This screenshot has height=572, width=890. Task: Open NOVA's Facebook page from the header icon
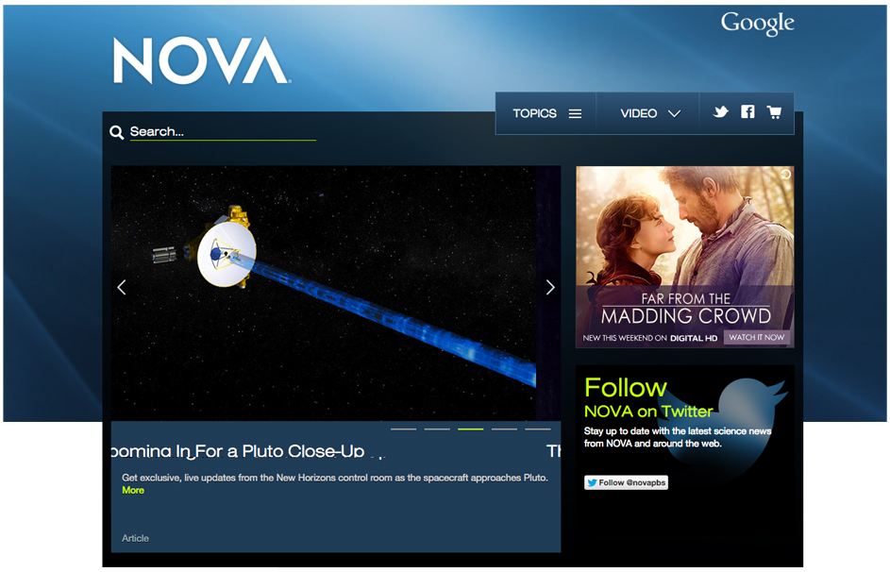coord(748,111)
